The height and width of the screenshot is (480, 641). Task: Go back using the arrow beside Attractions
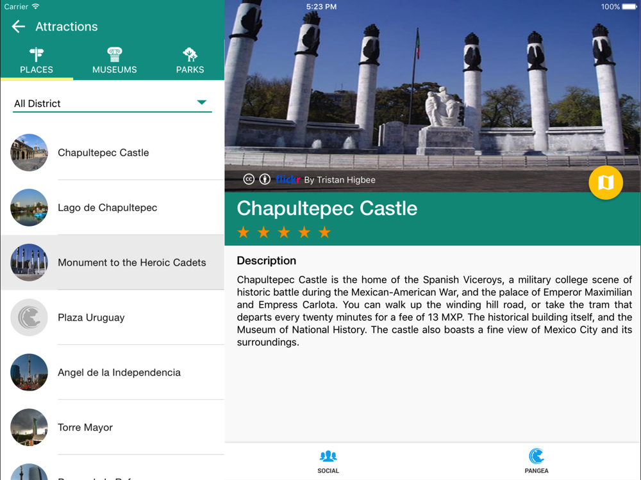pyautogui.click(x=19, y=27)
